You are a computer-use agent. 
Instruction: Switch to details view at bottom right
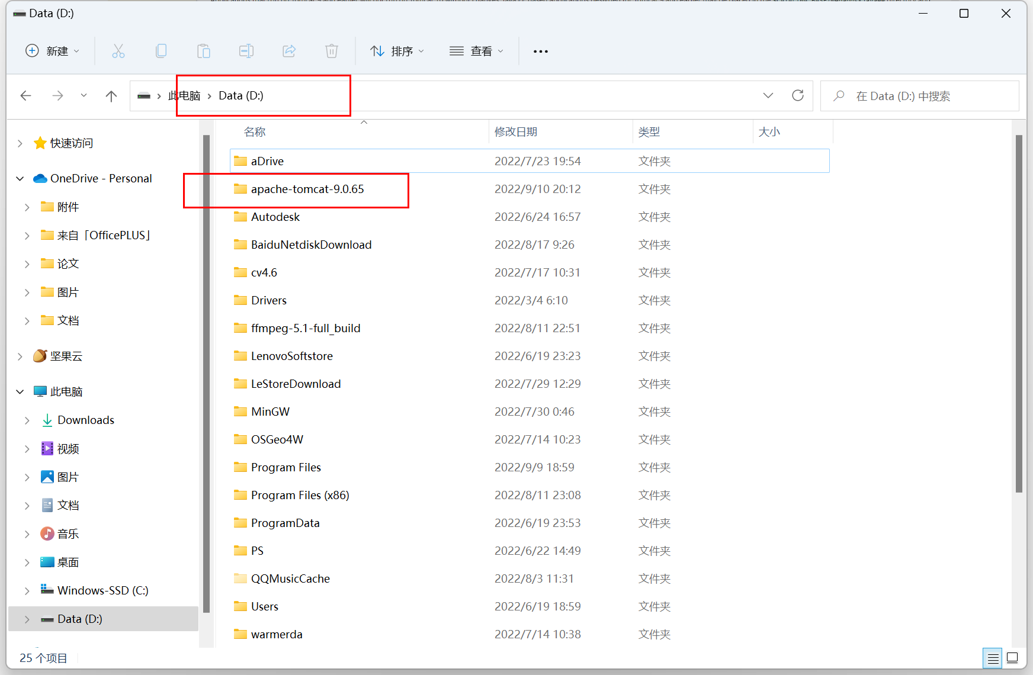[993, 658]
